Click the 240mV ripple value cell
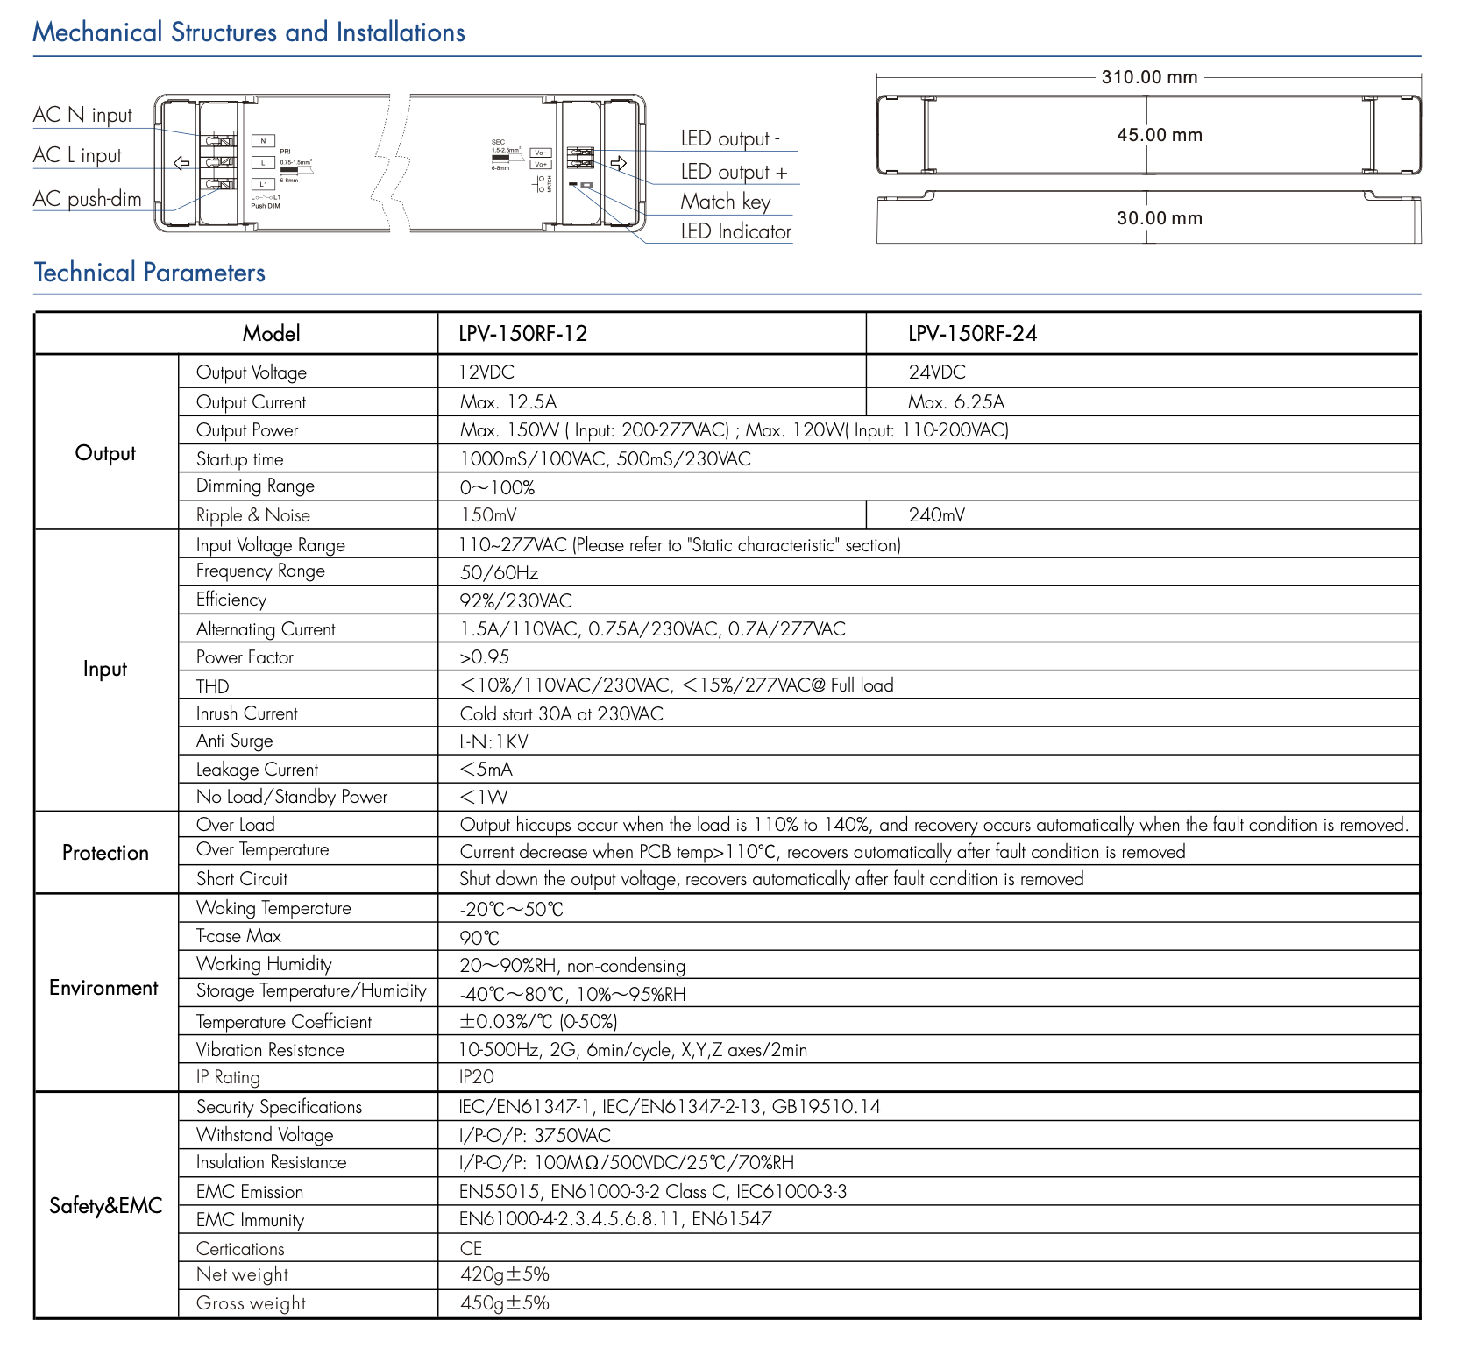Screen dimensions: 1462x1348 click(x=936, y=515)
